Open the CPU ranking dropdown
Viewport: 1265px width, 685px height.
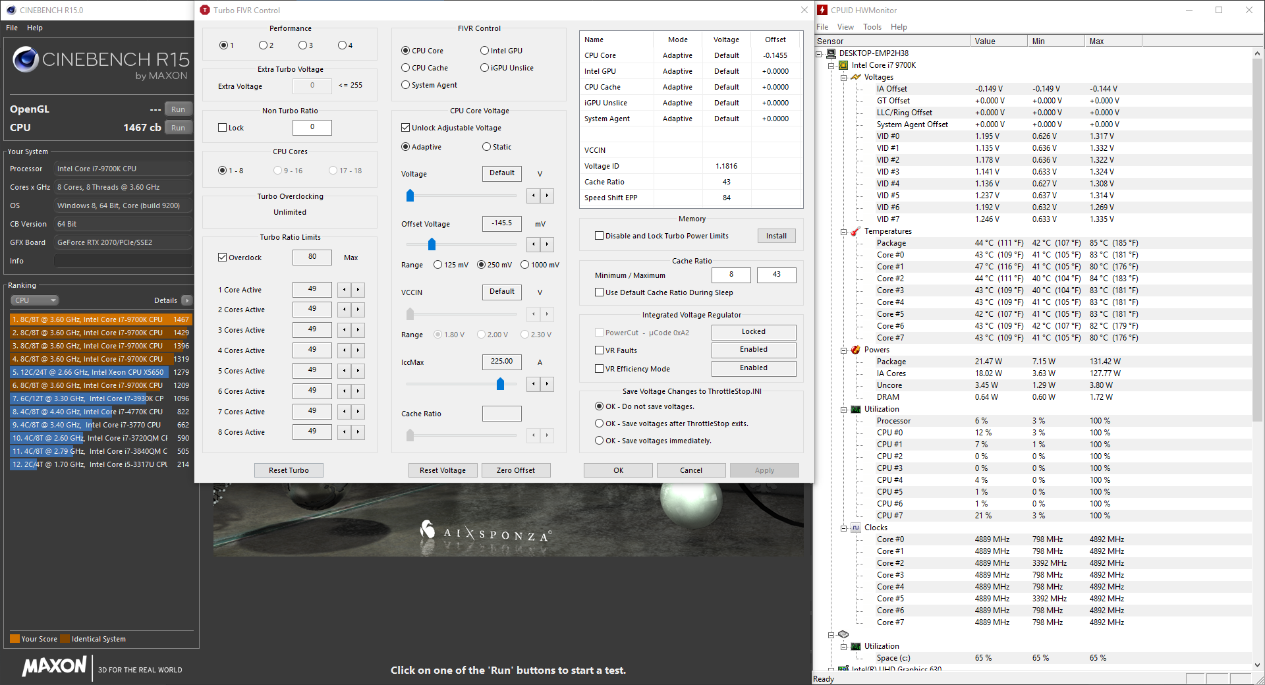pyautogui.click(x=35, y=300)
